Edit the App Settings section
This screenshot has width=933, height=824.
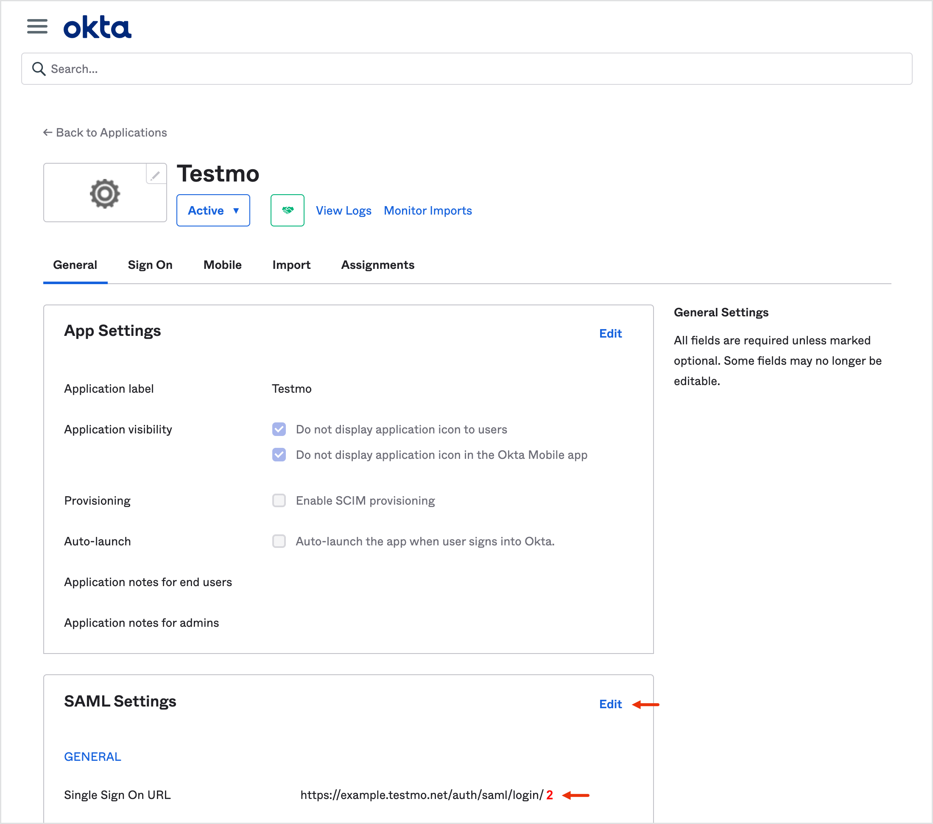coord(610,333)
